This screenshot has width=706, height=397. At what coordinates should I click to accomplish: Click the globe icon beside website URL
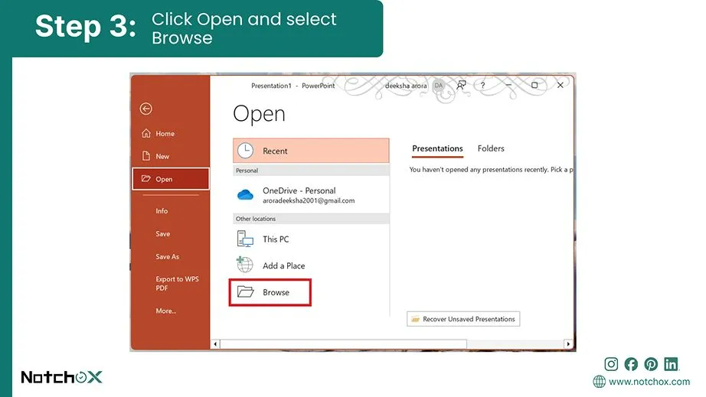click(x=600, y=382)
